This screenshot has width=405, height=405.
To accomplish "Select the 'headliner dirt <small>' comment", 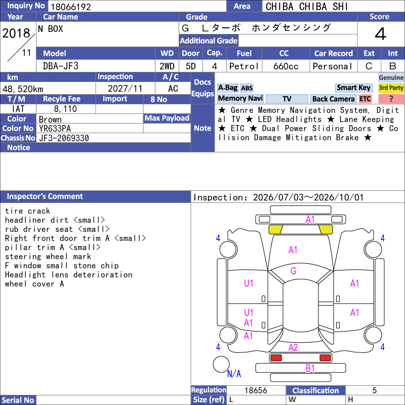I will click(55, 220).
